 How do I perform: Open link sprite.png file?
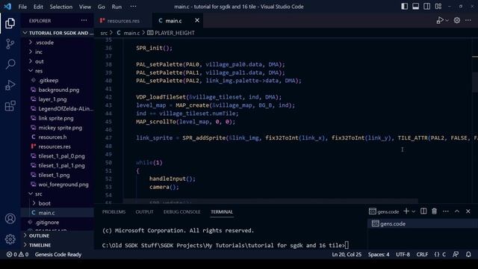pos(58,118)
